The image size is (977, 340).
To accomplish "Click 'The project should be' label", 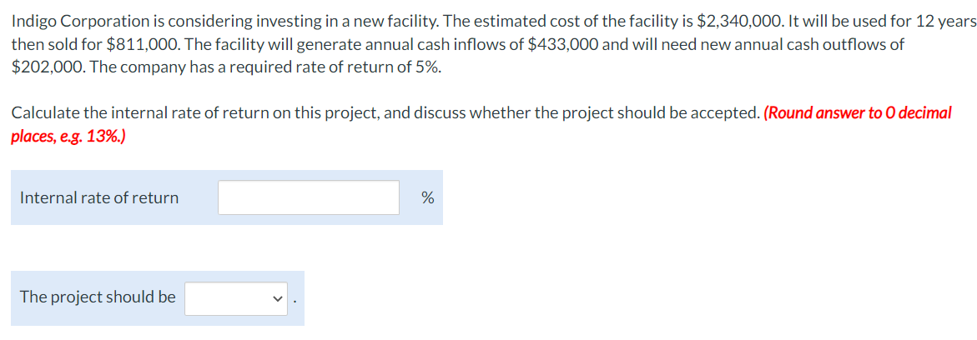I will point(98,297).
